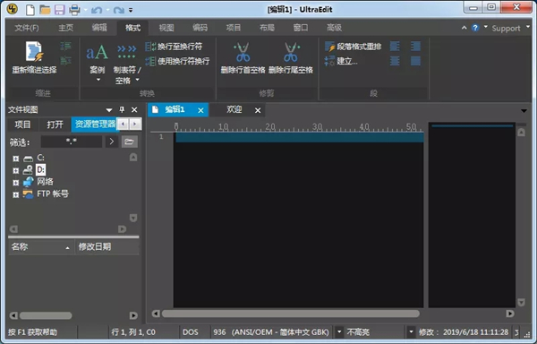The height and width of the screenshot is (344, 537).
Task: Close the 编辑1 document tab
Action: point(200,110)
